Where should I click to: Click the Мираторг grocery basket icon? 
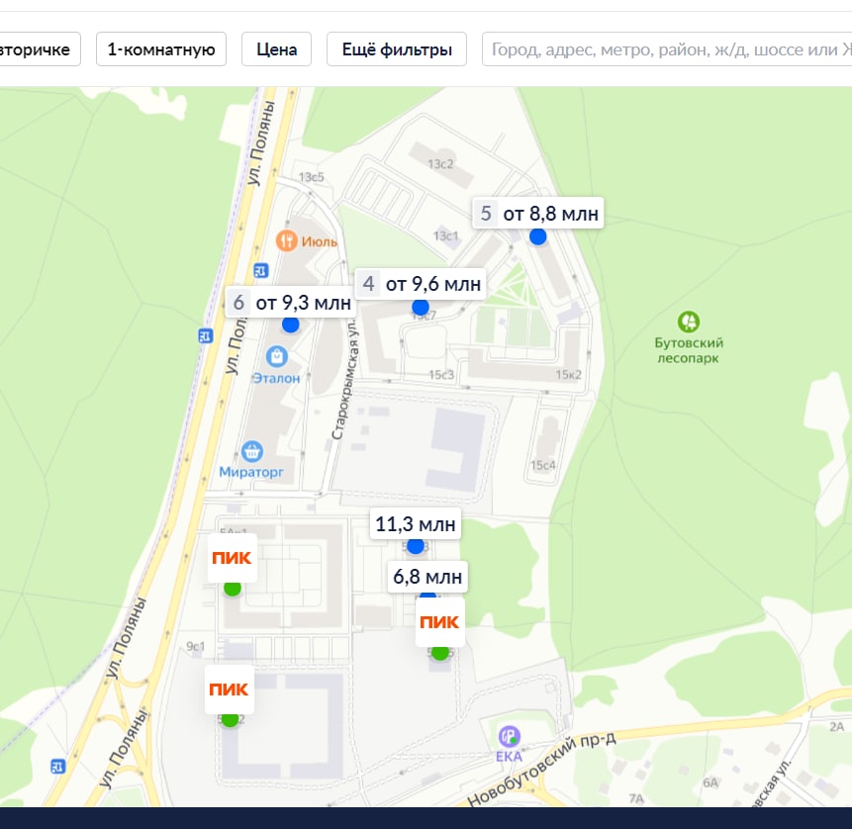tap(252, 451)
